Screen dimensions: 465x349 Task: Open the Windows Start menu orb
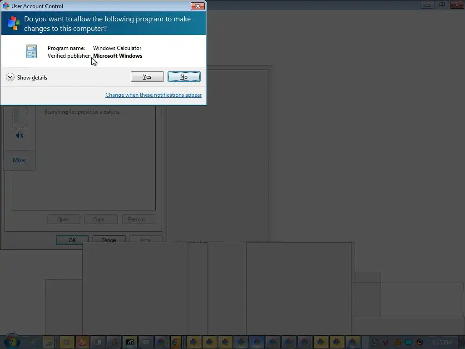(12, 342)
